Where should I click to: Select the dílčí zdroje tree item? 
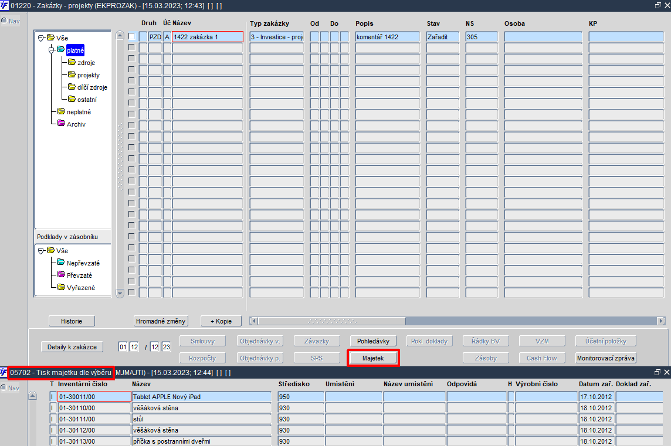click(x=92, y=87)
